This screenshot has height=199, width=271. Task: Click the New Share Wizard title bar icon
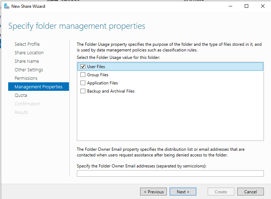6,6
